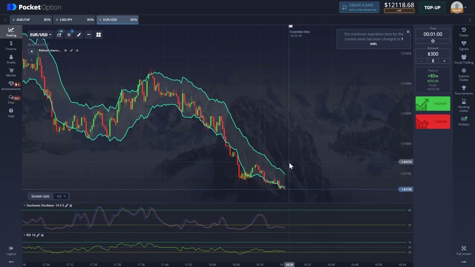Click the expiration time flag marker
The image size is (475, 267).
[291, 26]
